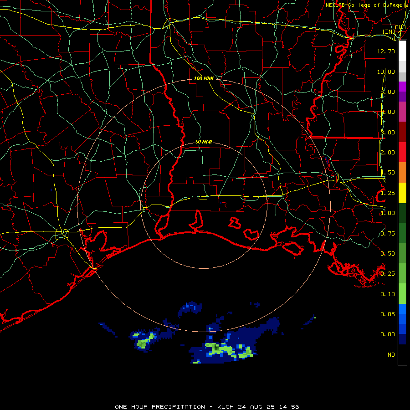Viewport: 410px width, 410px height.
Task: Click the 0.75 legend value
Action: pos(388,234)
